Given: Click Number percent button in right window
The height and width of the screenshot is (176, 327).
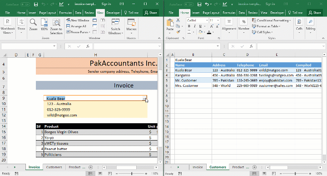Looking at the screenshot, I should [x=243, y=26].
